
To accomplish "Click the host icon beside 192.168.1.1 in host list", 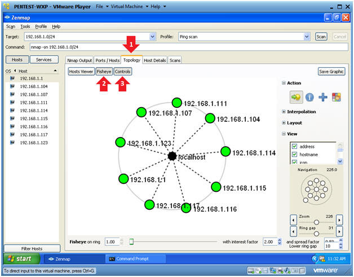I will (x=12, y=78).
